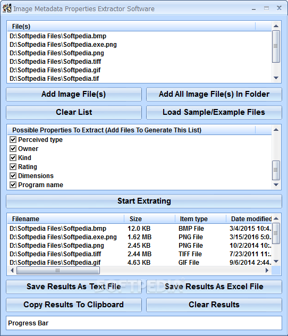Uncheck the Perceived type property
Viewport: 288px width, 336px height.
pyautogui.click(x=13, y=140)
